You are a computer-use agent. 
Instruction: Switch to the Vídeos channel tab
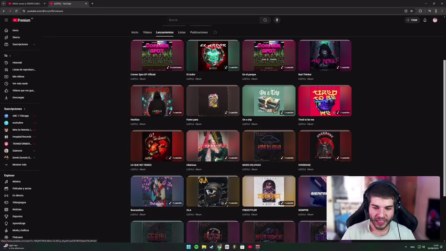point(147,32)
